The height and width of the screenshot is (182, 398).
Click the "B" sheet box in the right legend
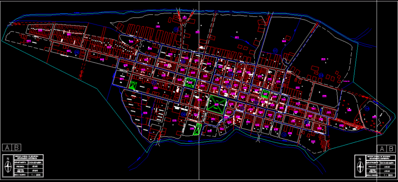(391, 149)
